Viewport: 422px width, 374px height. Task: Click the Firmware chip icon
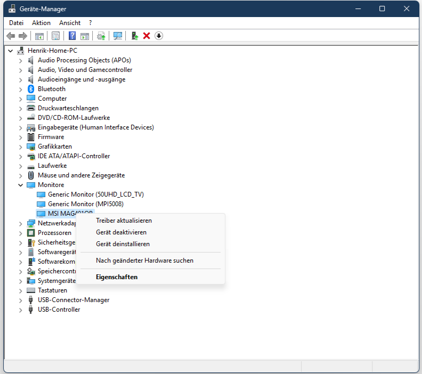(x=31, y=137)
